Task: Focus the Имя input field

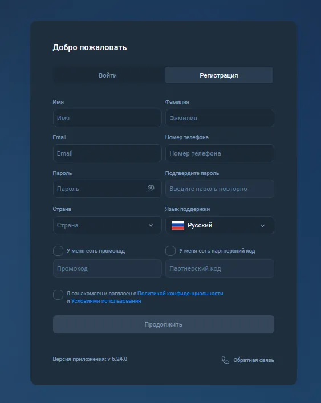Action: [x=107, y=118]
